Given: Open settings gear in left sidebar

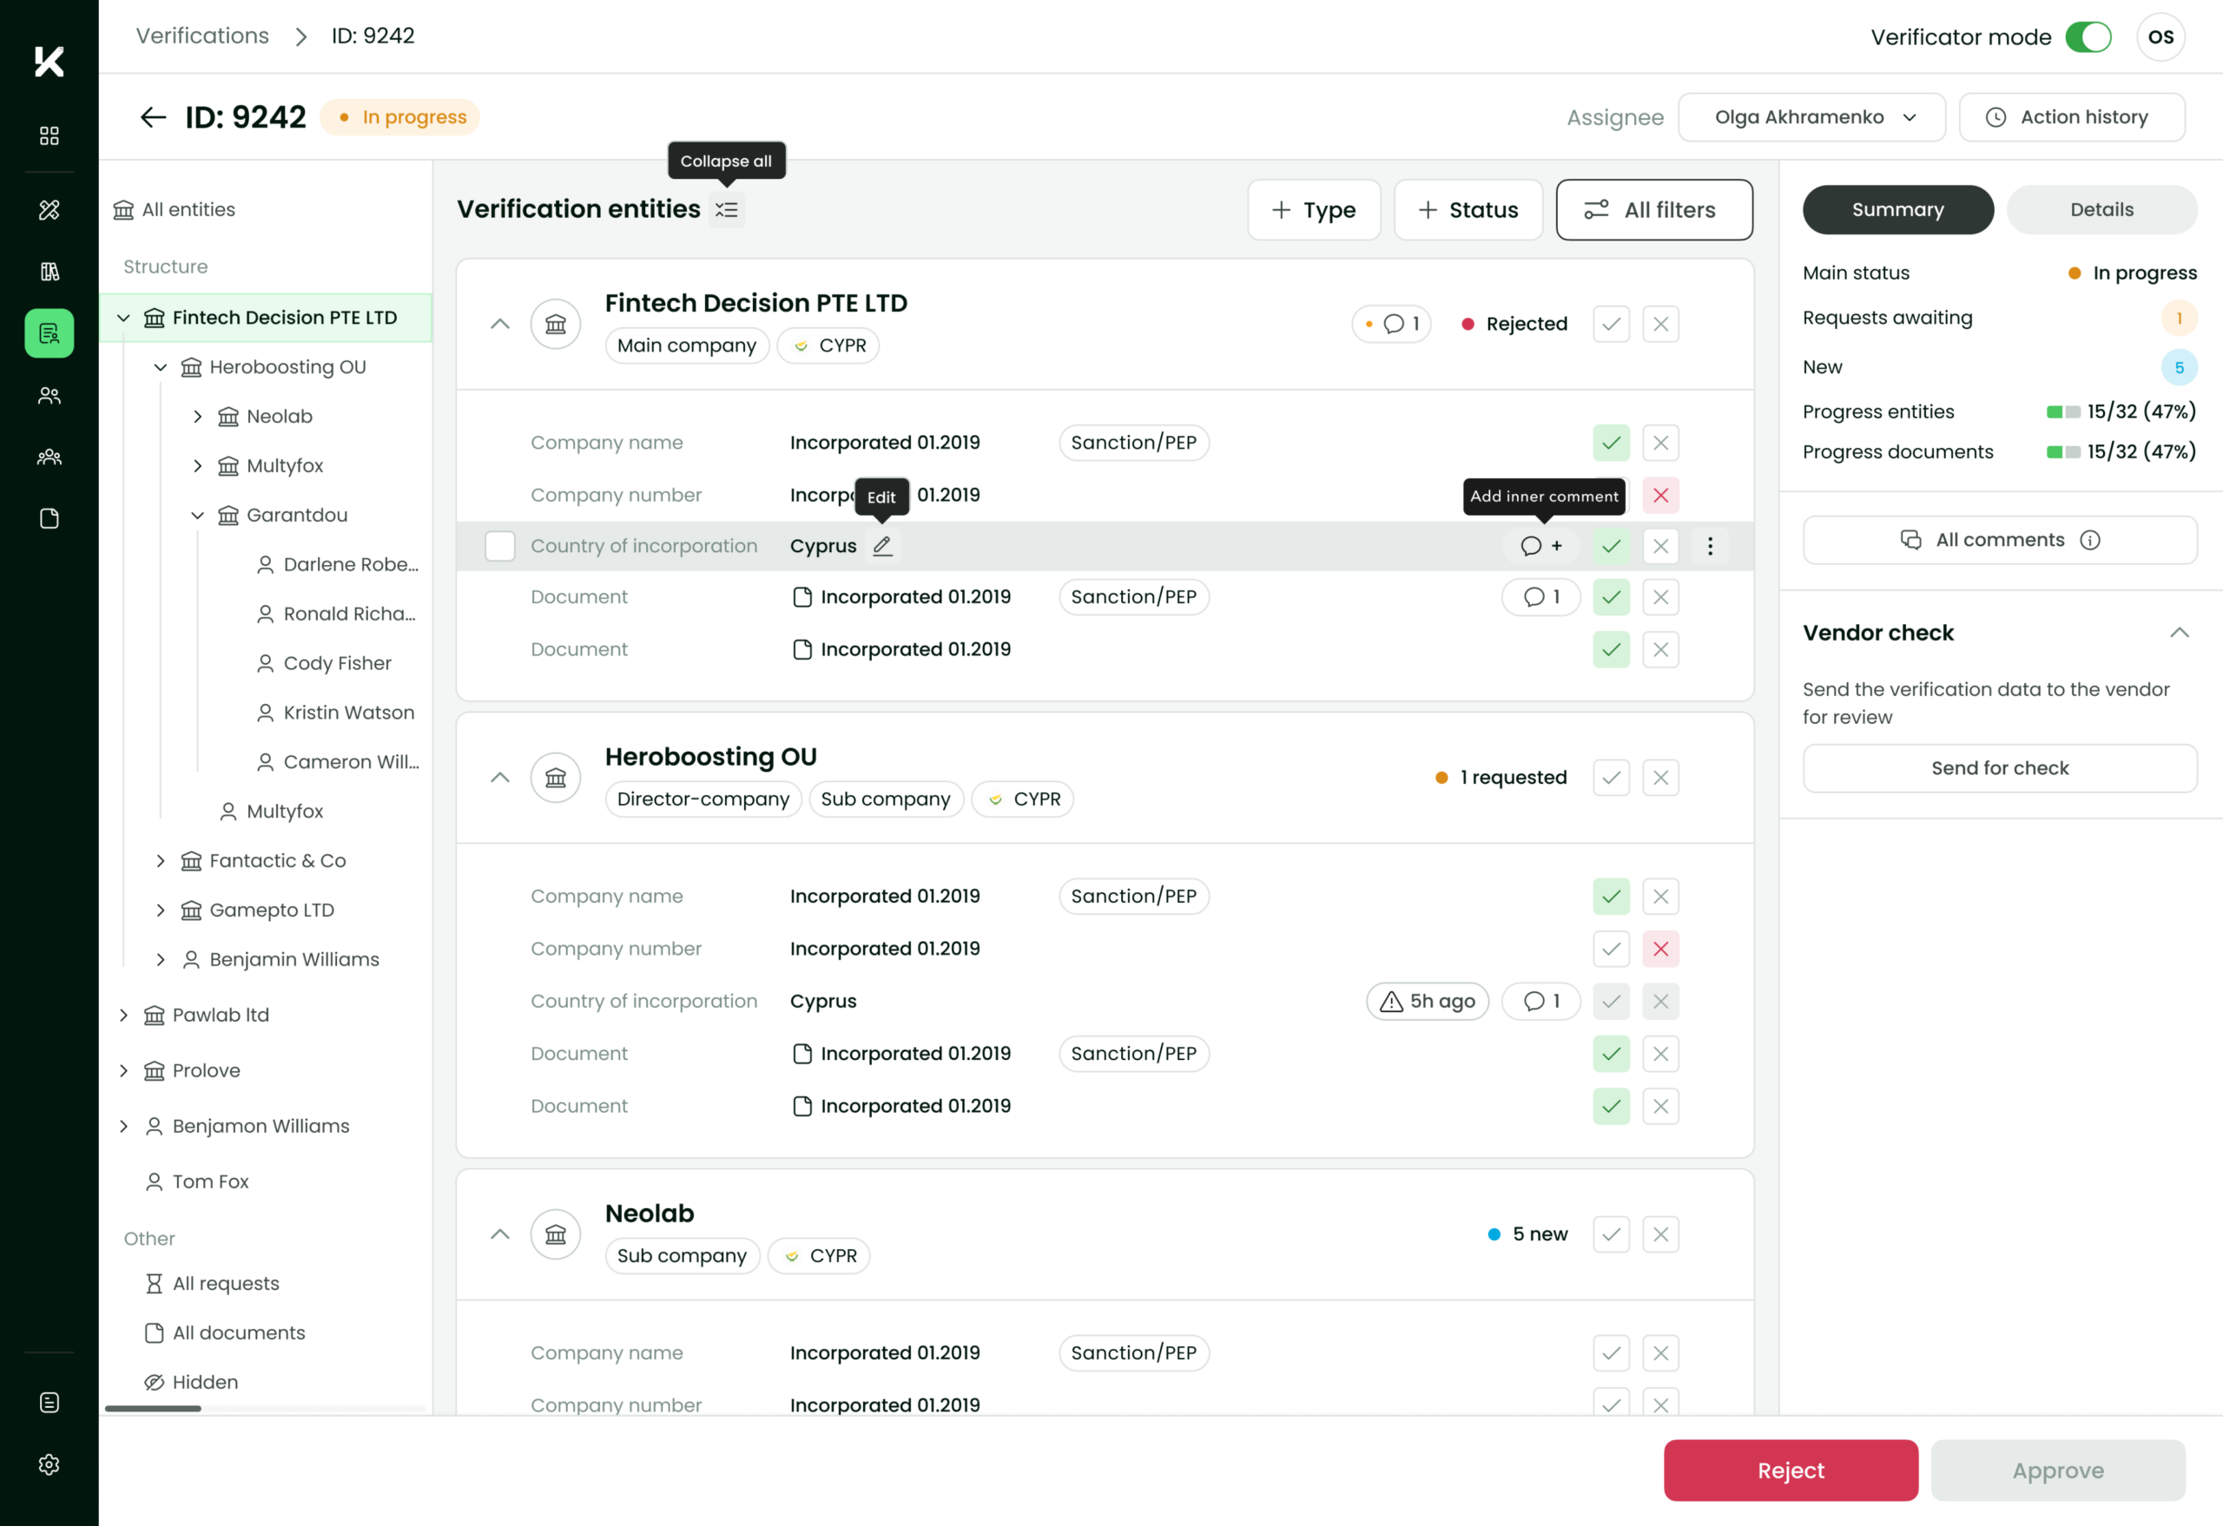Looking at the screenshot, I should [x=49, y=1464].
